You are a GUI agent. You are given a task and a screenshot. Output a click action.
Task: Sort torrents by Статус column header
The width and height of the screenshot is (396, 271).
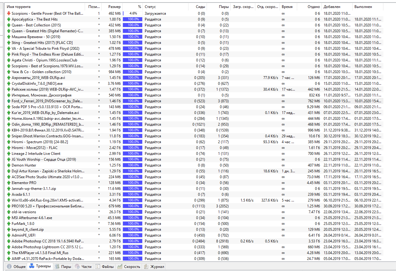pyautogui.click(x=166, y=6)
